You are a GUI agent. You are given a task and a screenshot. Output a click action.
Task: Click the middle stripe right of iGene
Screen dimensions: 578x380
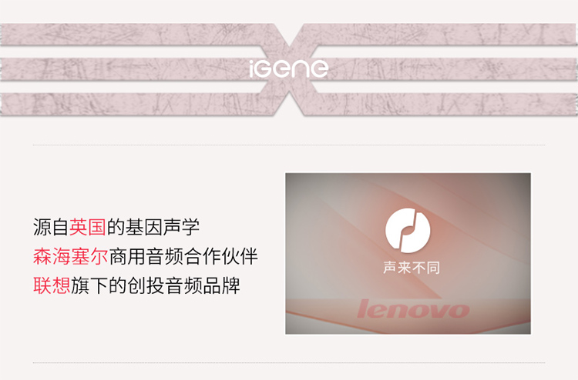pos(453,69)
